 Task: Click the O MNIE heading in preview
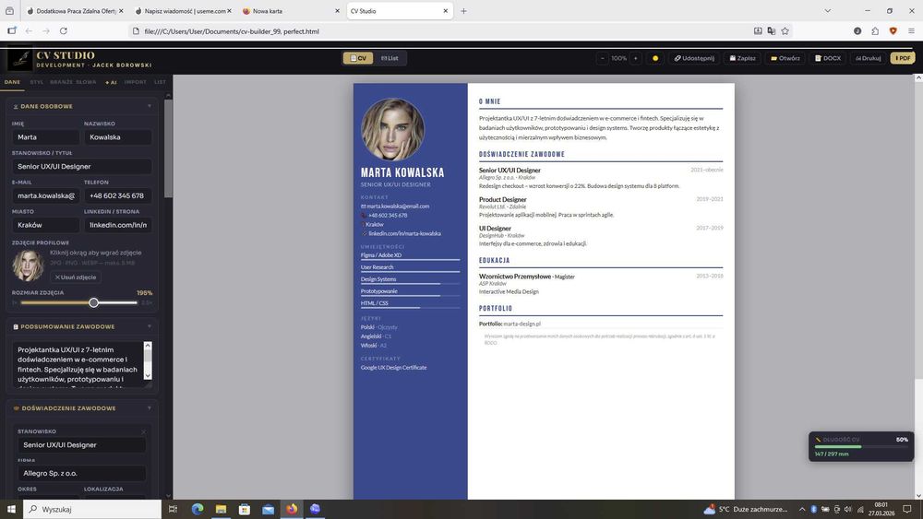click(490, 101)
